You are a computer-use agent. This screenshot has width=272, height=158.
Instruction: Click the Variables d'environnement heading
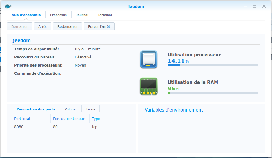point(174,110)
